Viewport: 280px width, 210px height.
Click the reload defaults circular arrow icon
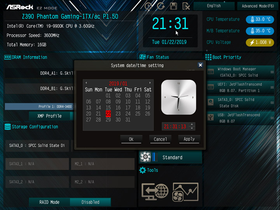(x=161, y=6)
